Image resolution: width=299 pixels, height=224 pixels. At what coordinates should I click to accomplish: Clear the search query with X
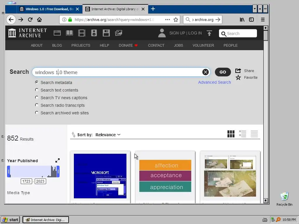tap(205, 72)
